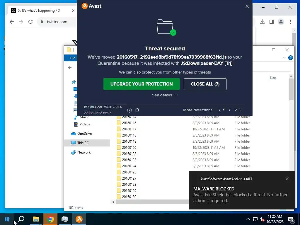Go to previous detection arrow in Avast
The image size is (300, 225).
pyautogui.click(x=220, y=110)
